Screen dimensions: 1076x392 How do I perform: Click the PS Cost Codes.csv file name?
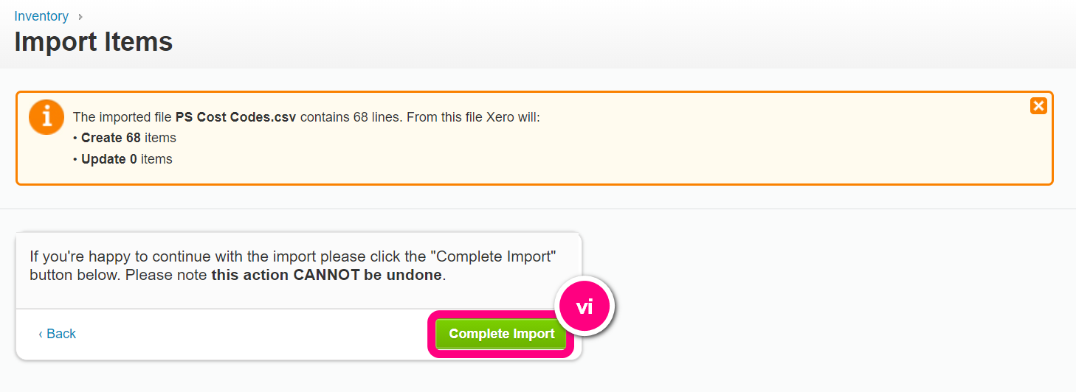click(235, 117)
